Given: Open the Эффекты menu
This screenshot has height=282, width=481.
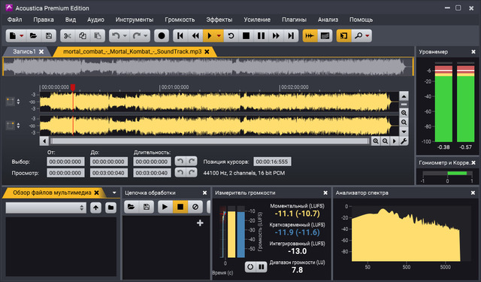Looking at the screenshot, I should click(x=219, y=20).
